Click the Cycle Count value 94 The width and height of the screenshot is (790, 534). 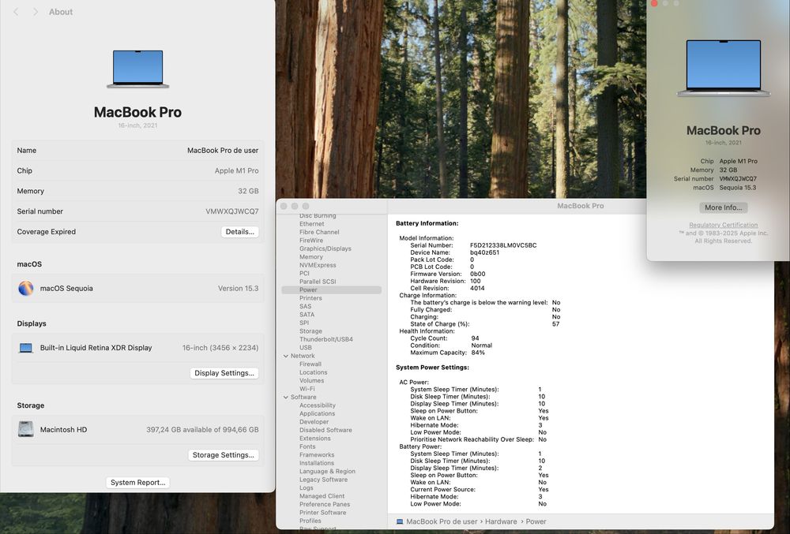click(x=475, y=338)
